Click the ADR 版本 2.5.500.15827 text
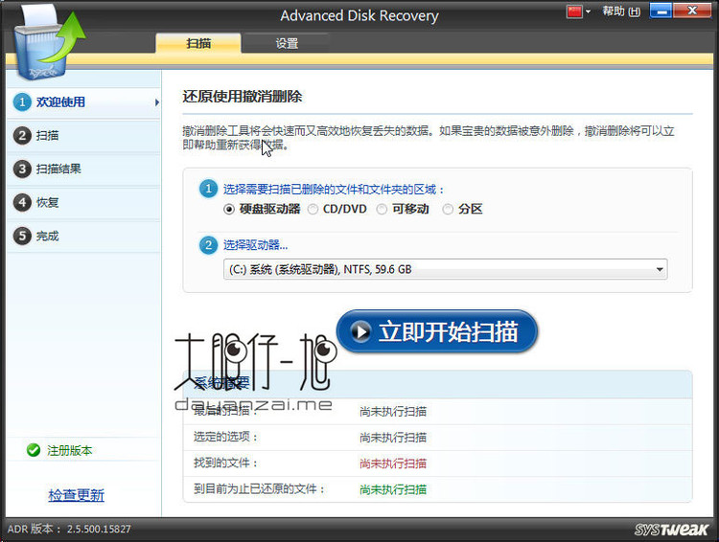 click(x=69, y=530)
